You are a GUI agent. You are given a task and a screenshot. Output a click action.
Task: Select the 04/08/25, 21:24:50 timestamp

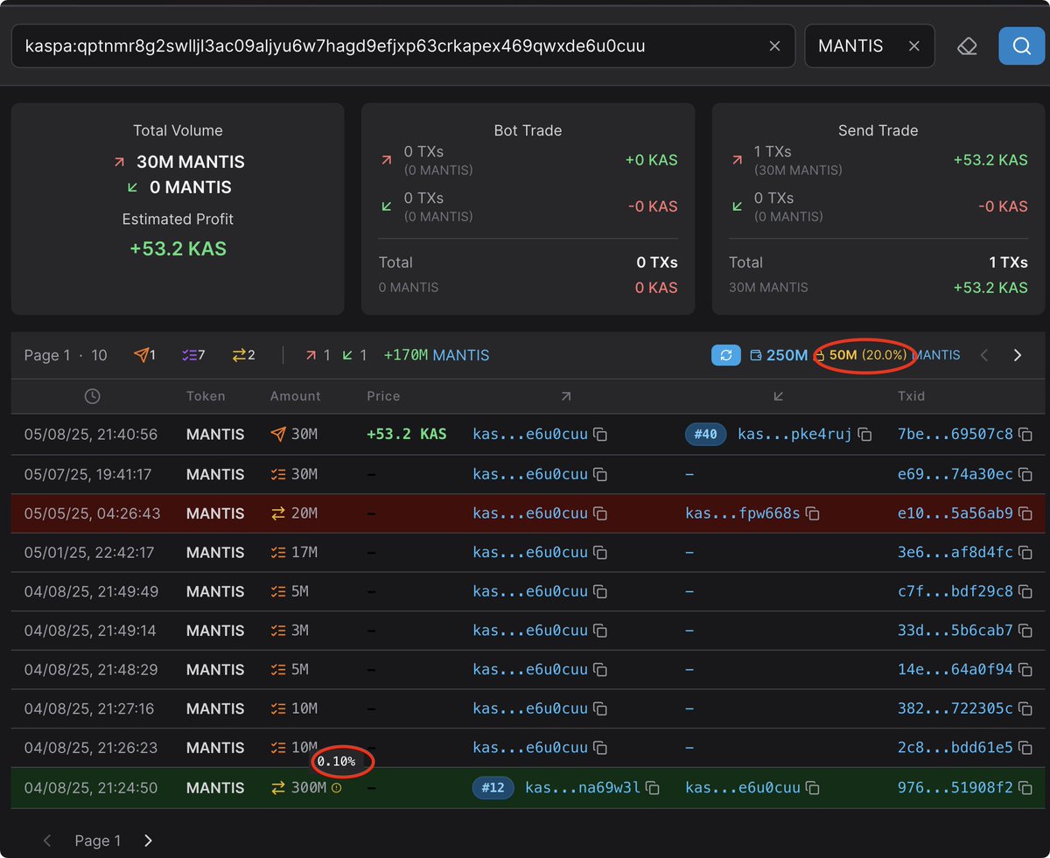pyautogui.click(x=91, y=788)
